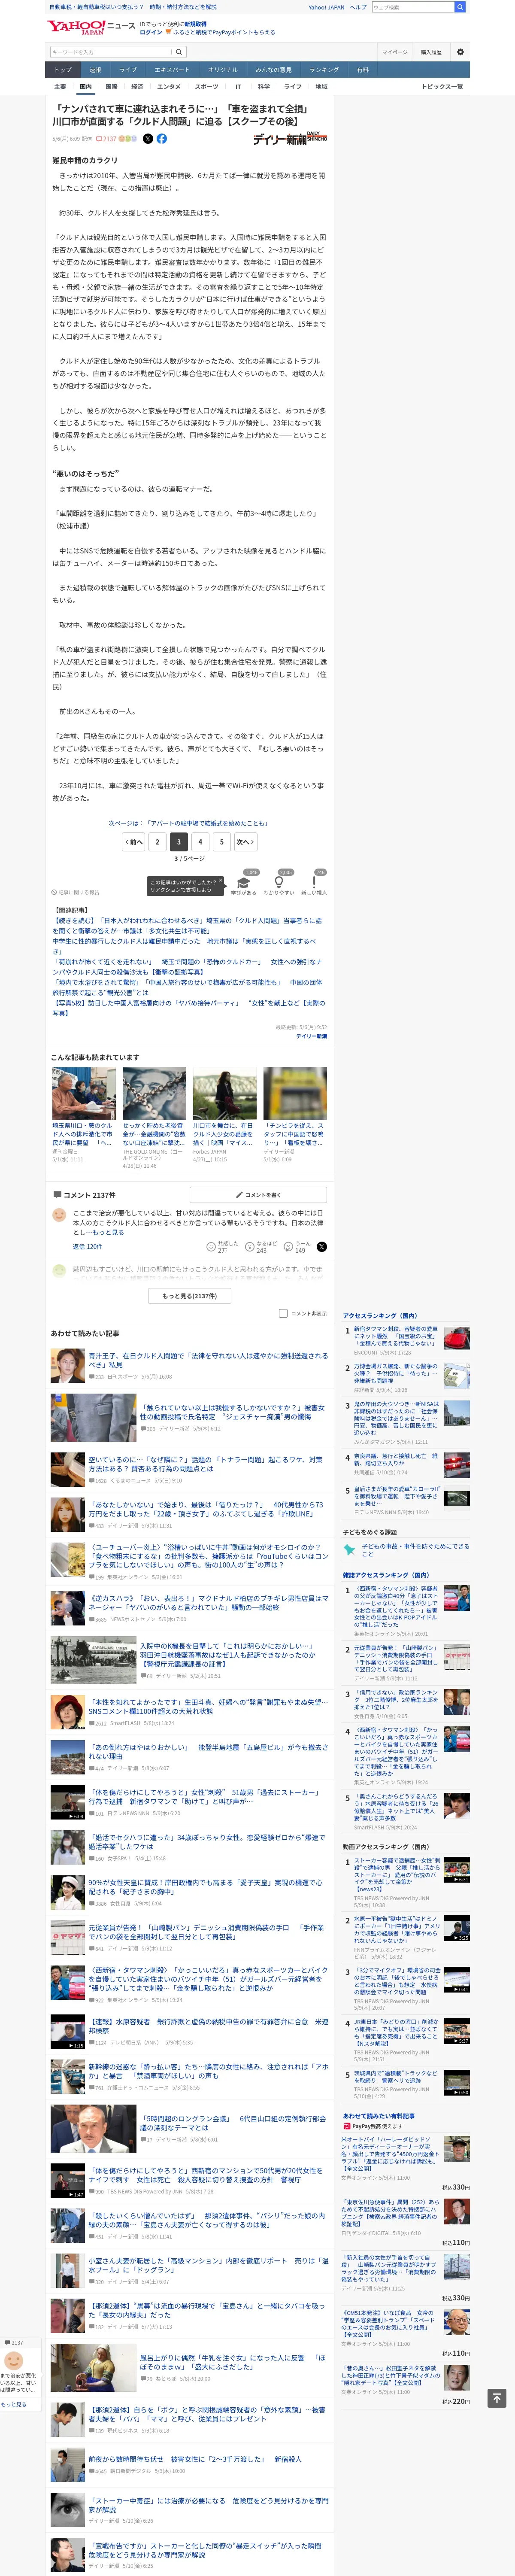Viewport: 515px width, 2576px height.
Task: Click ログイン link in header
Action: (151, 32)
